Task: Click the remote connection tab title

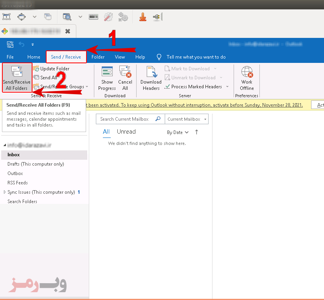Action: point(36,31)
